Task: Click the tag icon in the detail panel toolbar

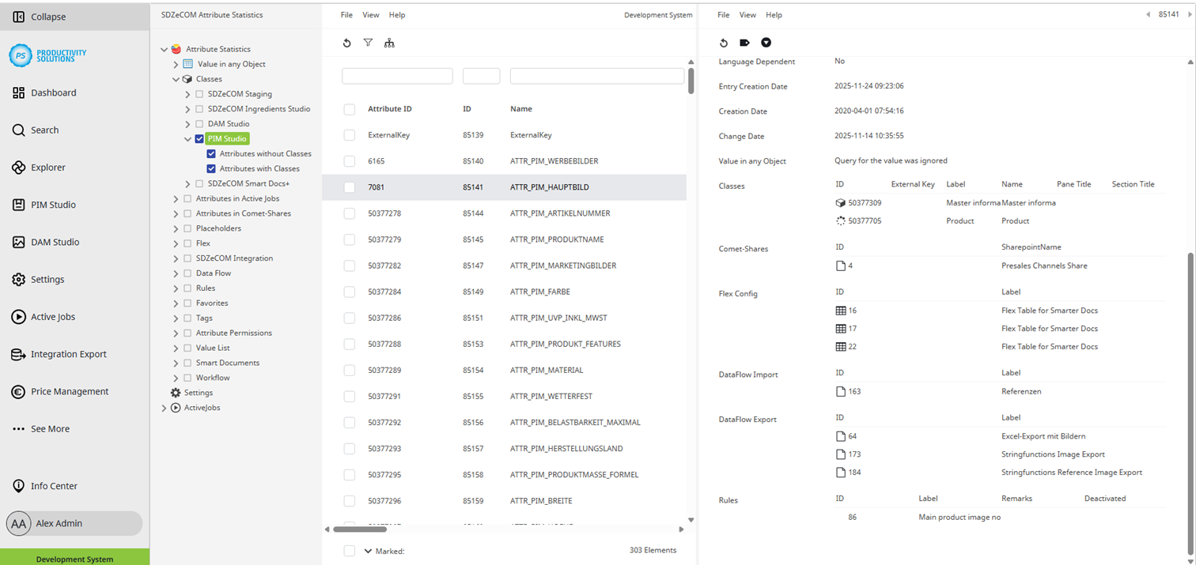Action: pos(744,43)
